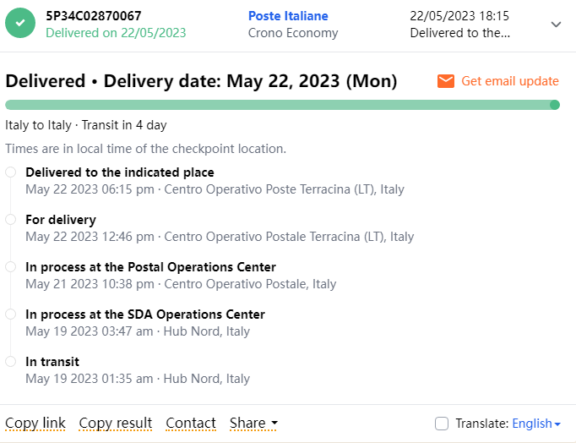Click the green delivery progress bar

coord(277,105)
